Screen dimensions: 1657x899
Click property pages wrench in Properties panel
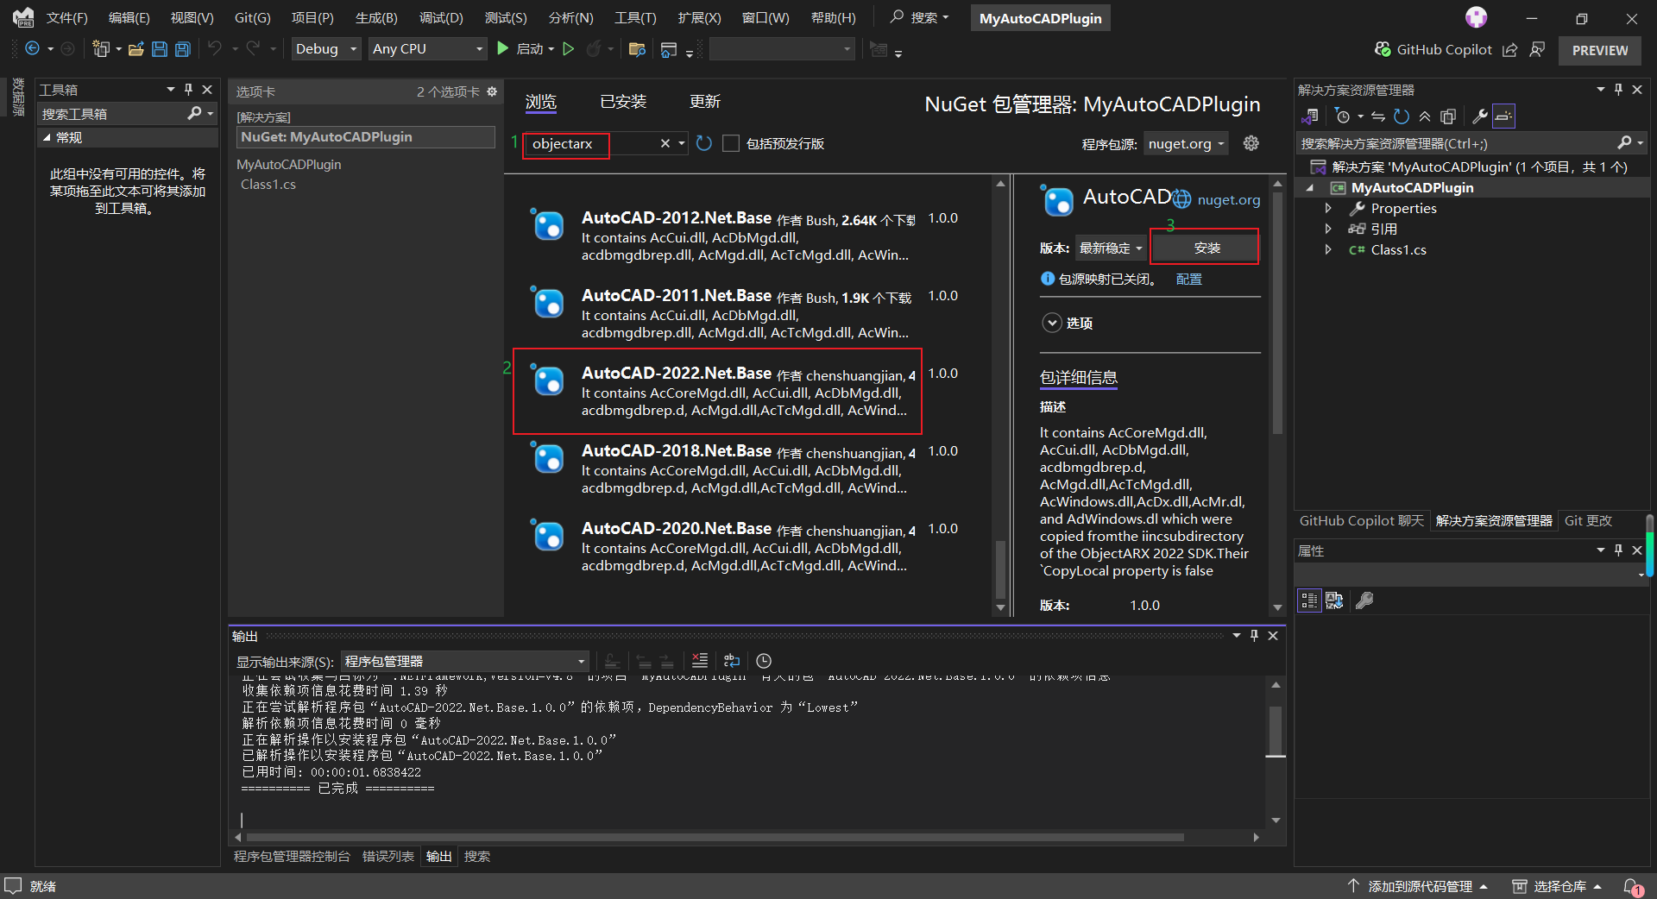[x=1364, y=600]
